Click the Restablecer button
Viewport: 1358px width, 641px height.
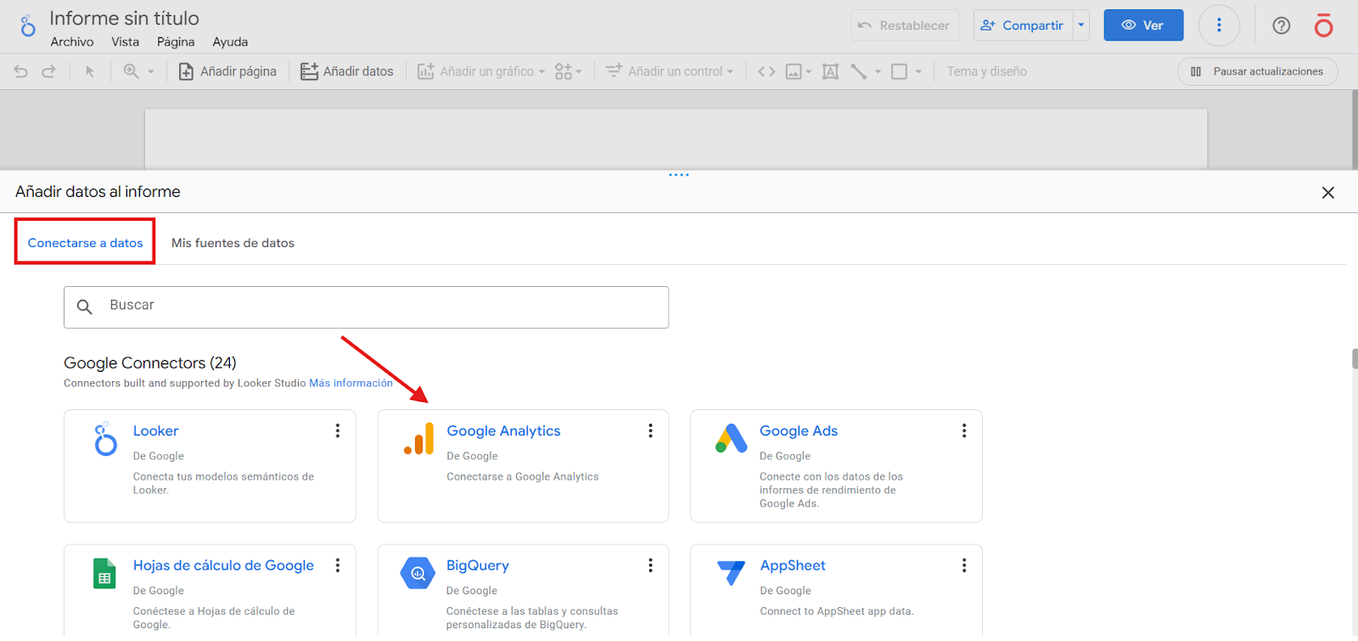click(905, 25)
